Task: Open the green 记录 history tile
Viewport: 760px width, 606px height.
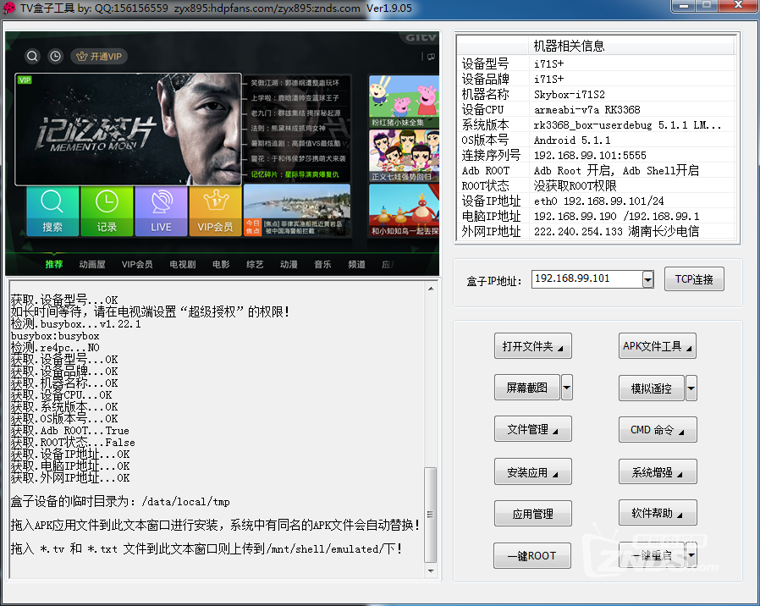Action: click(107, 211)
